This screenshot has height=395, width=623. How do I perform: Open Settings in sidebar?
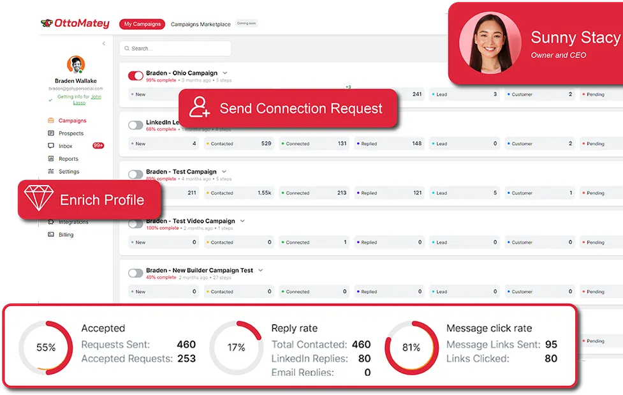coord(69,172)
